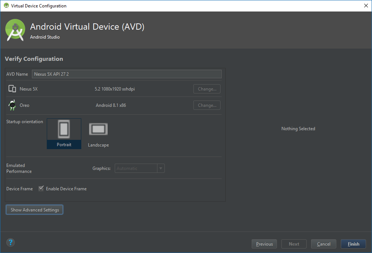Click Finish to create the AVD
The height and width of the screenshot is (253, 372).
tap(353, 244)
